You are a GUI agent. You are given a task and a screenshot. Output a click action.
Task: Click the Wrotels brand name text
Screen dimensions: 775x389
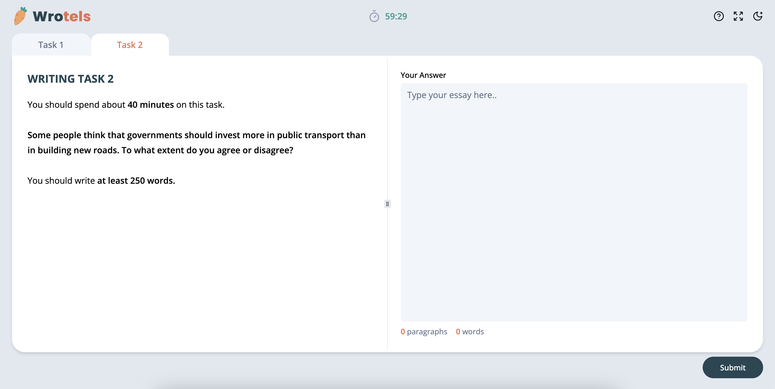(62, 16)
